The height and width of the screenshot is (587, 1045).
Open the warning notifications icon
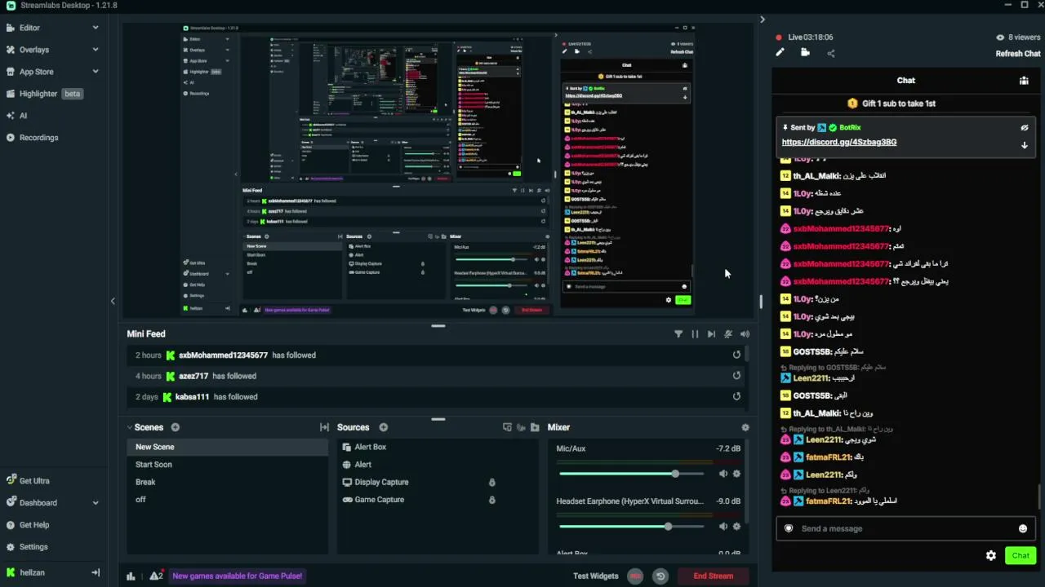tap(156, 576)
